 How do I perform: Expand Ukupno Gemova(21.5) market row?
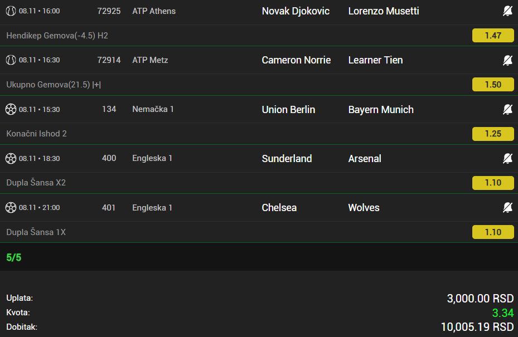coord(54,85)
